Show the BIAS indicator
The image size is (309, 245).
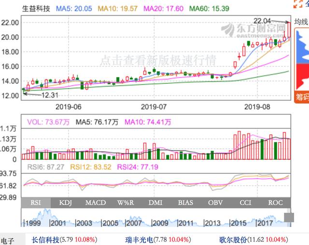[185, 203]
